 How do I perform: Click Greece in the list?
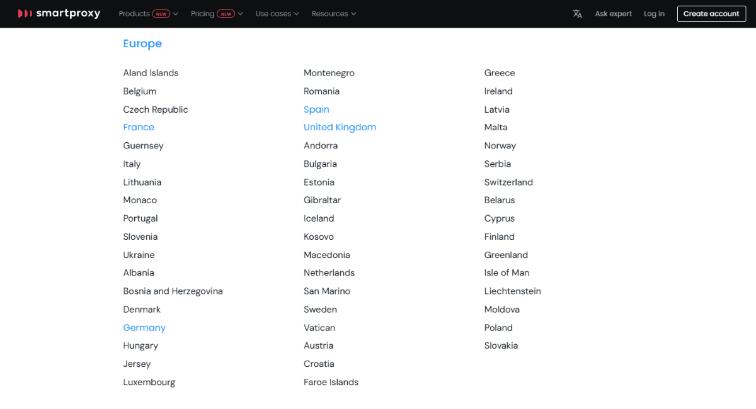(500, 73)
